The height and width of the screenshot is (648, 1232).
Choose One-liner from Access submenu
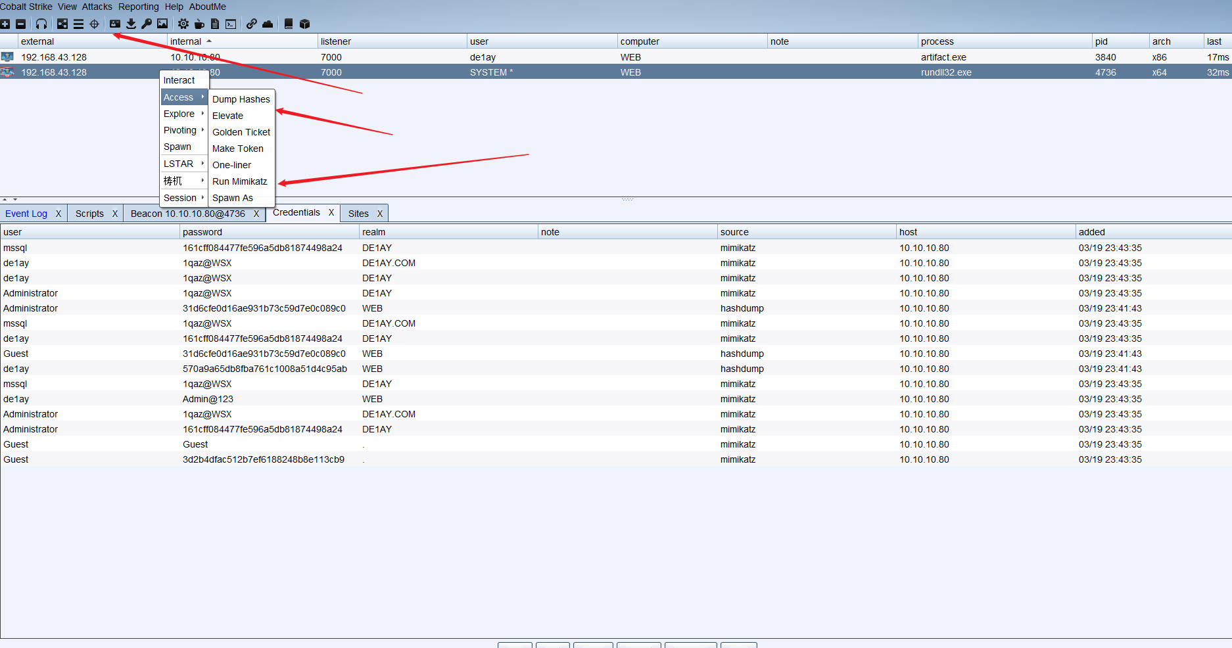(x=241, y=165)
